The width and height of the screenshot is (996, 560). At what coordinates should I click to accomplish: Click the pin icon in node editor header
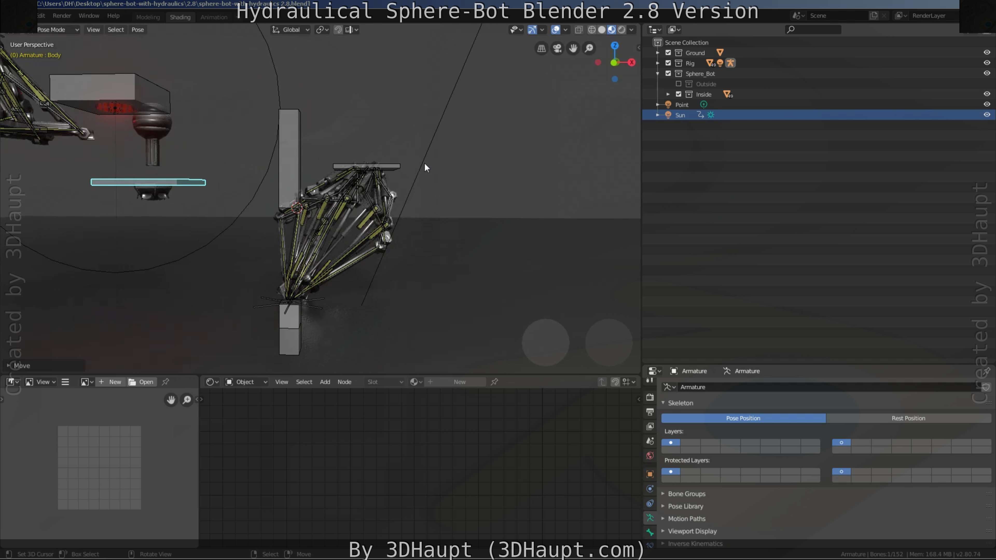pyautogui.click(x=494, y=382)
